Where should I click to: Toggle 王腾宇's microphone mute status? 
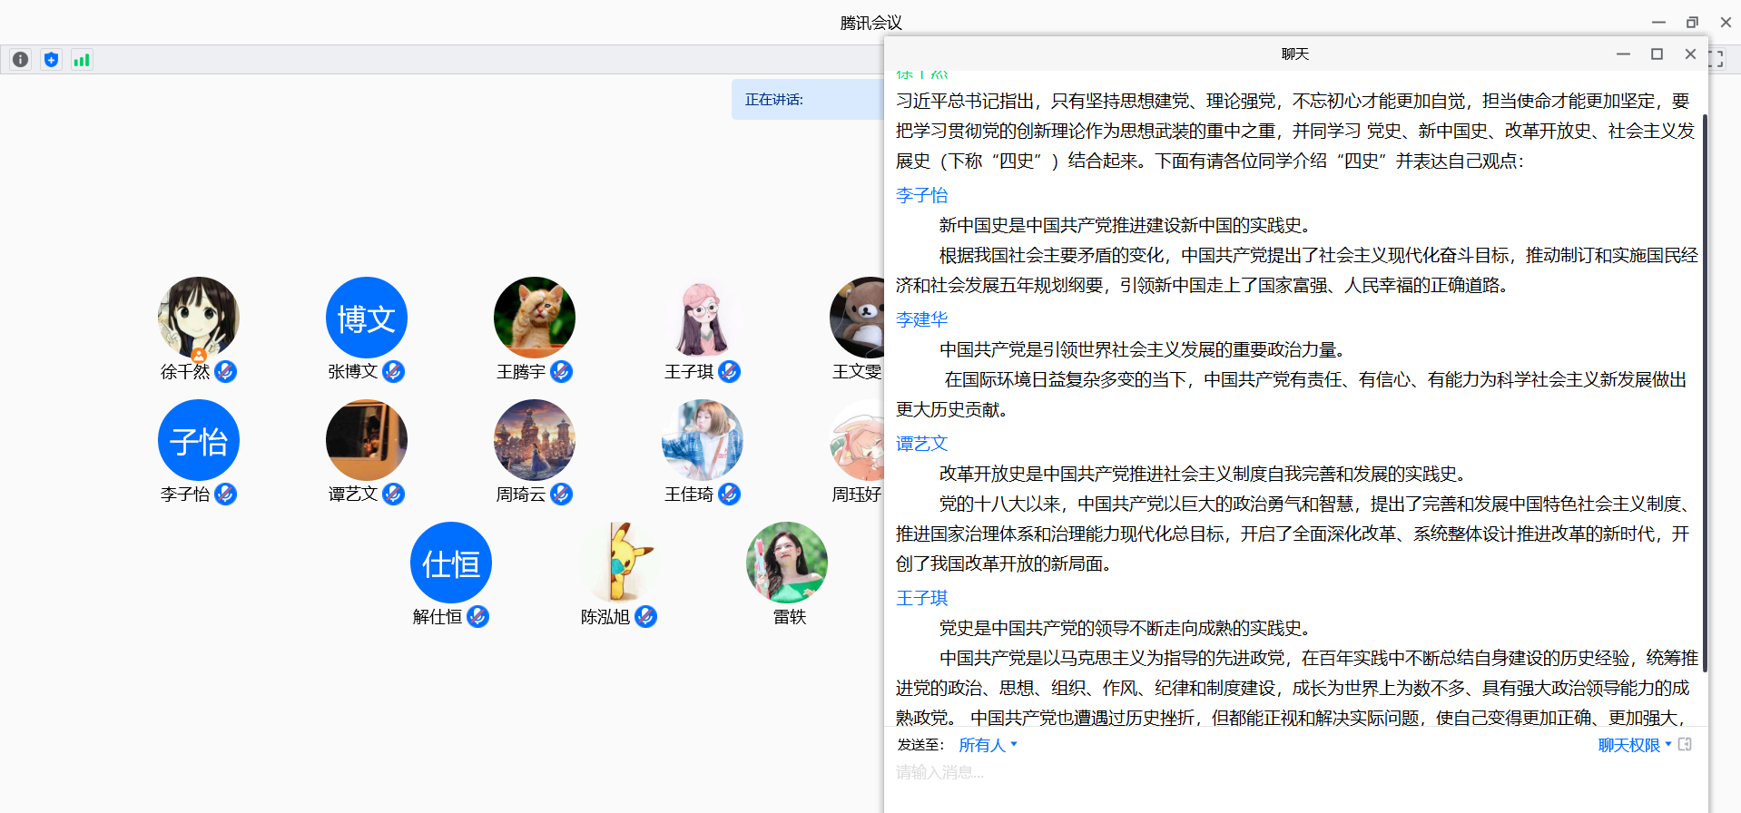coord(562,371)
